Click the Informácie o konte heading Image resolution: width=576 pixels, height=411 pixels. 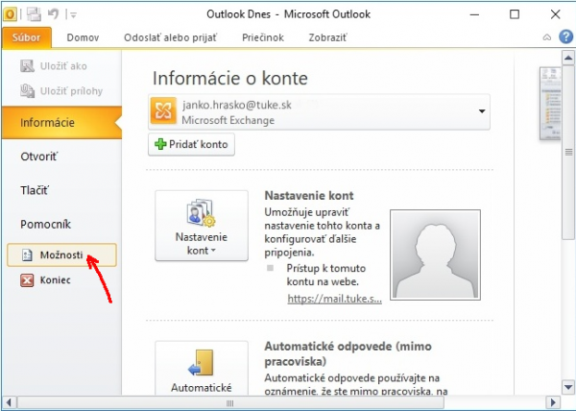(x=230, y=78)
